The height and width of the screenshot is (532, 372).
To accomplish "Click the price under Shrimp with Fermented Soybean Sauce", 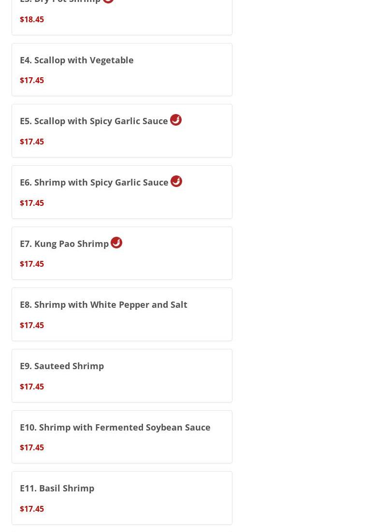I will [x=32, y=447].
